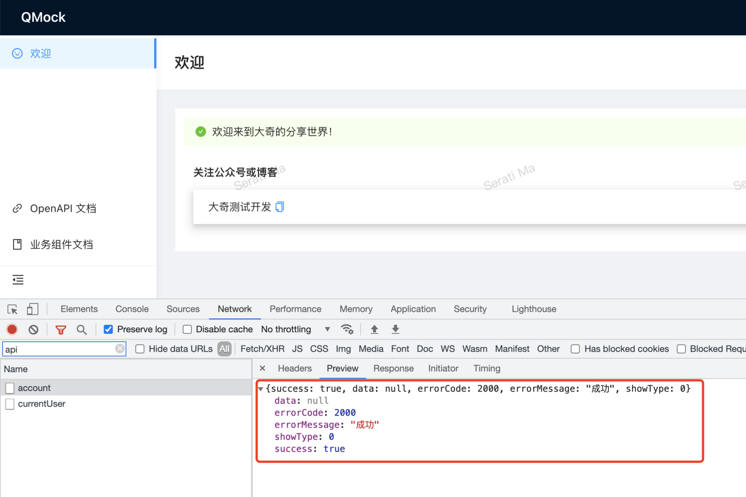Filter requests by Doc
The width and height of the screenshot is (746, 497).
coord(425,349)
